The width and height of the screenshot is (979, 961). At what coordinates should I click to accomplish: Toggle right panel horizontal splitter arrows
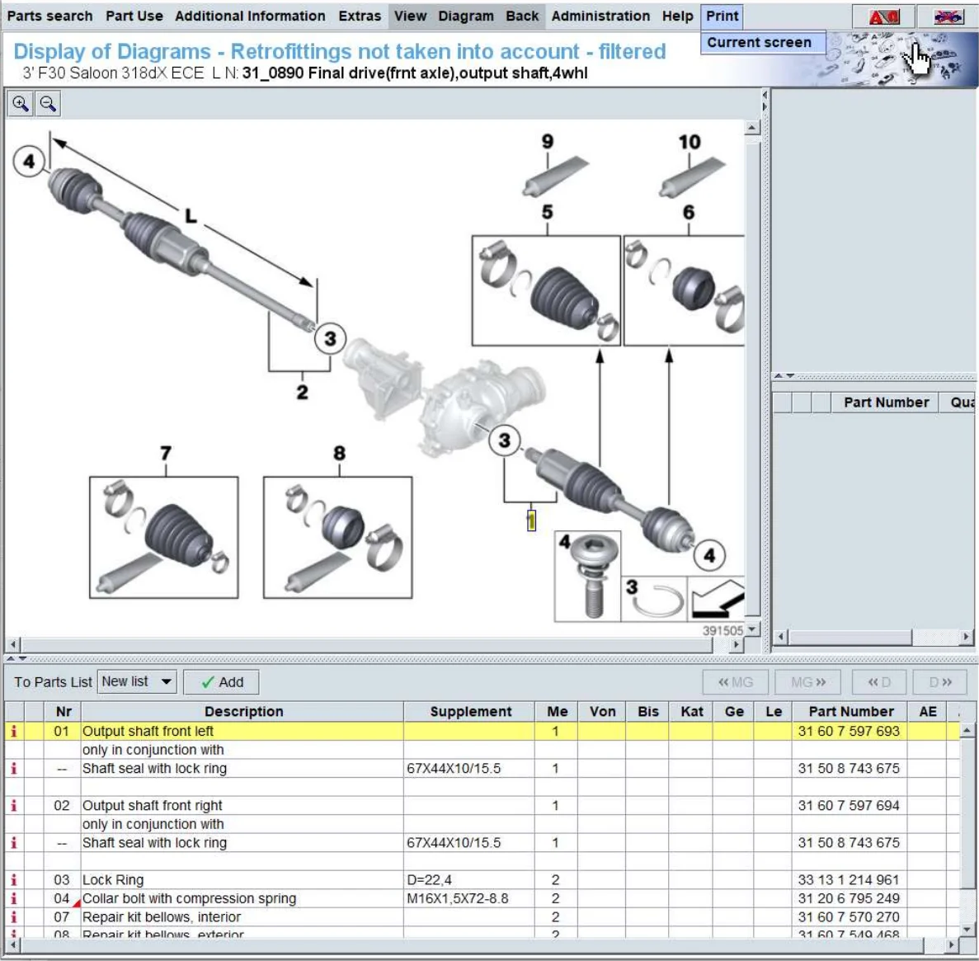(x=784, y=376)
